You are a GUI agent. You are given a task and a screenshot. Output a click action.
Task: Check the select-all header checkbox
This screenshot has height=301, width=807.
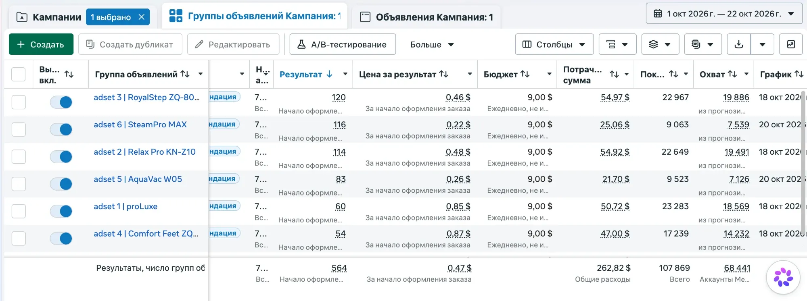(x=19, y=74)
